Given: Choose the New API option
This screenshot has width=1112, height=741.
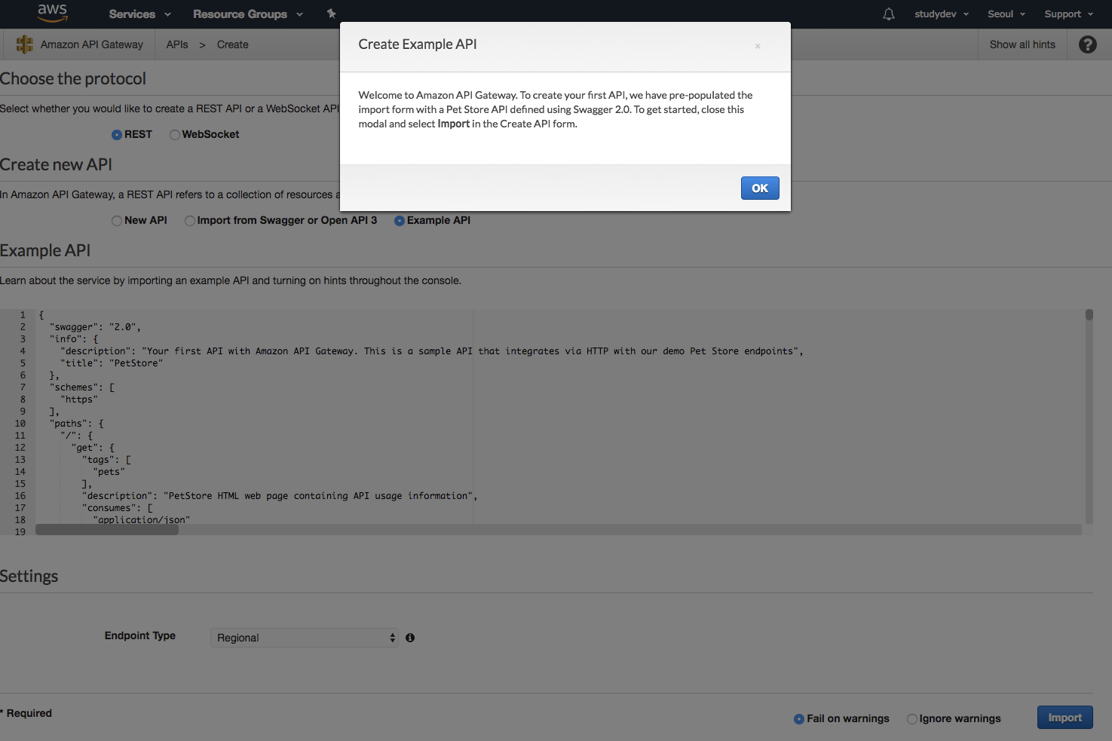Looking at the screenshot, I should (x=117, y=221).
